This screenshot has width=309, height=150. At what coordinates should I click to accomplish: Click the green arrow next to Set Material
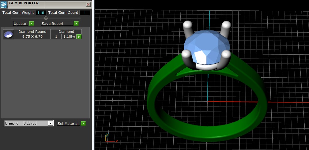tap(83, 124)
